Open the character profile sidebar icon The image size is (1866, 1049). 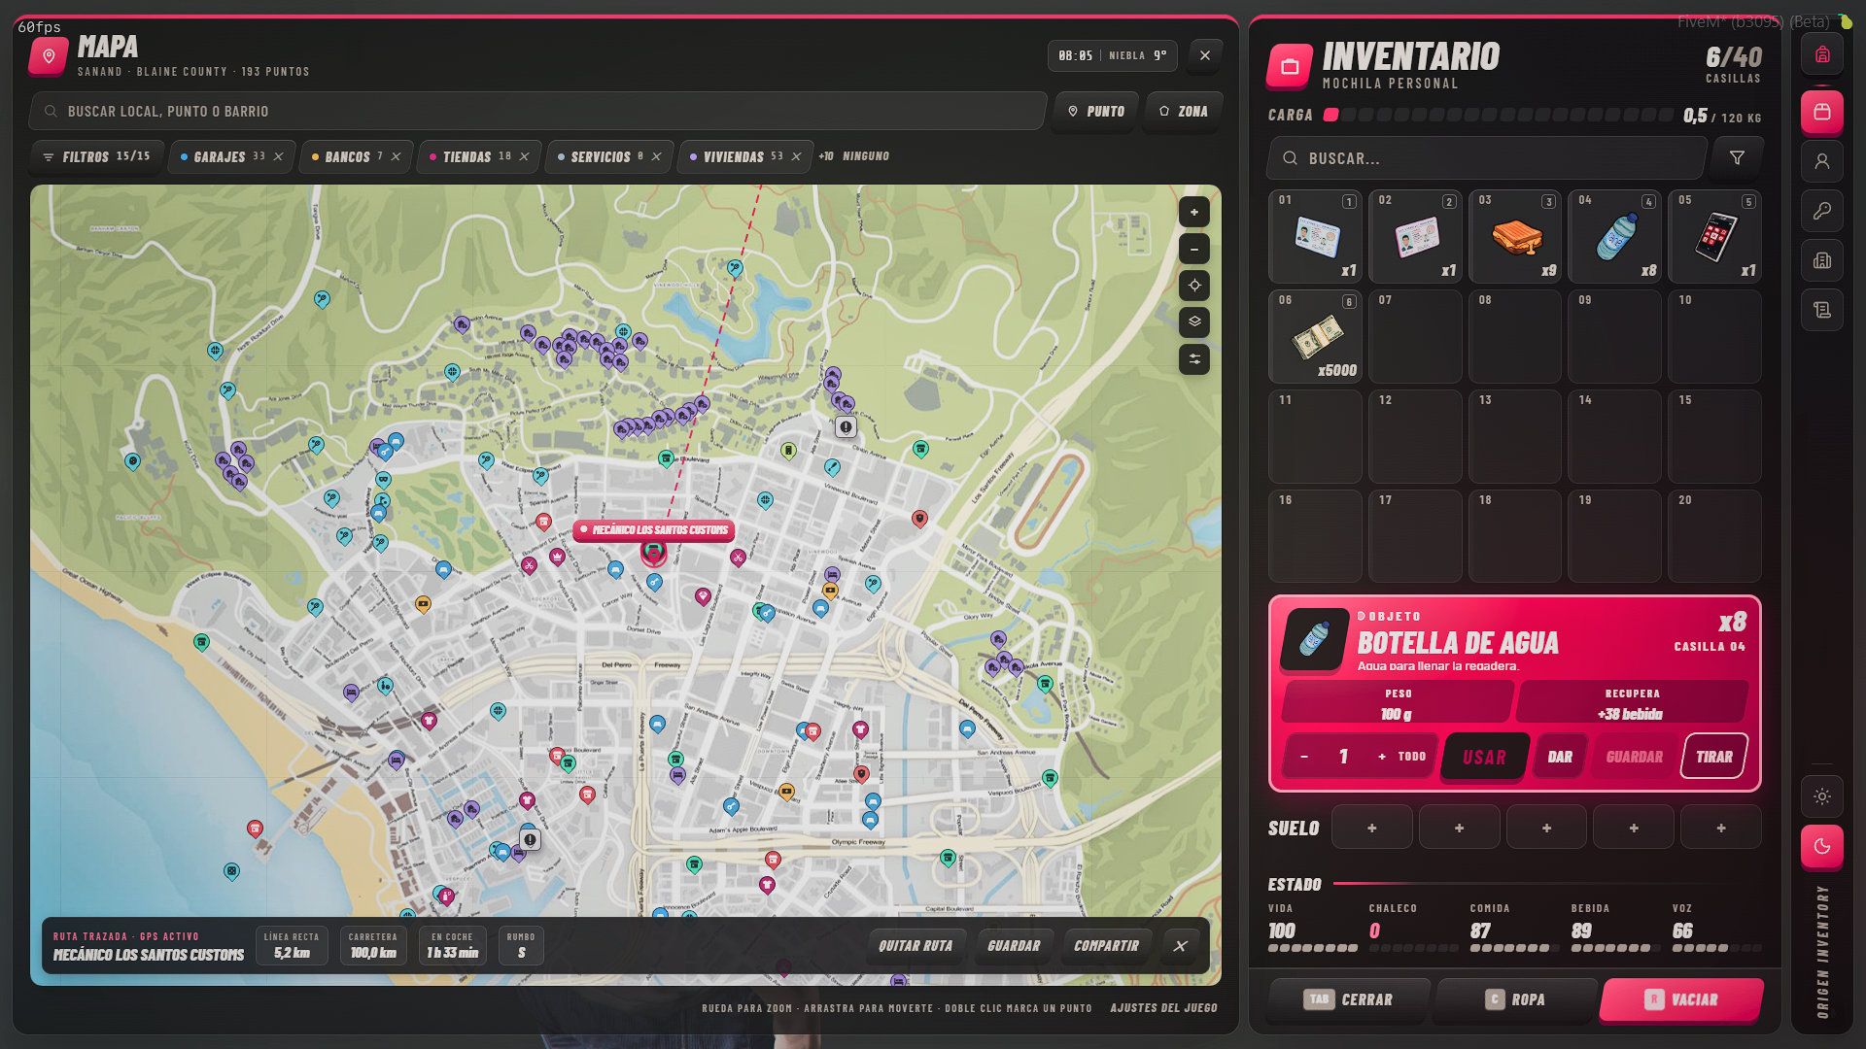[1822, 161]
